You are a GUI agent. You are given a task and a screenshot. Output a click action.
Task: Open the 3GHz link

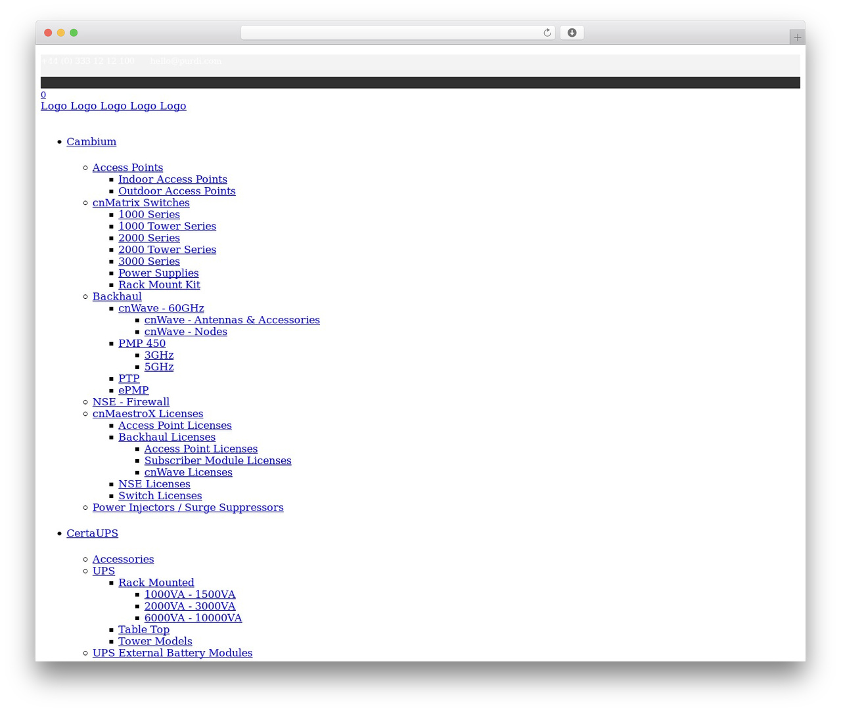pos(159,356)
